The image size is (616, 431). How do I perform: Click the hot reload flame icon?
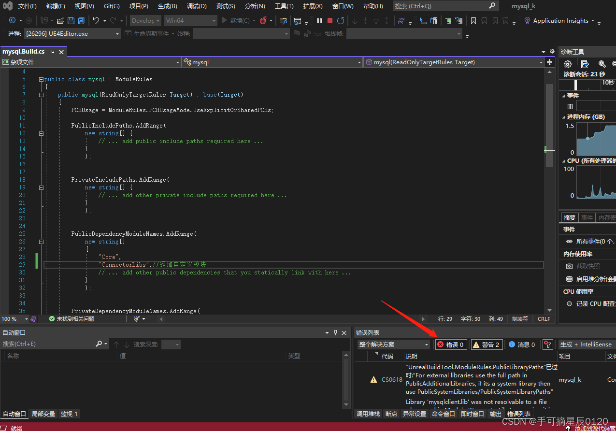pos(264,21)
